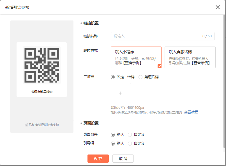
Task: Select the 跳入客服咨询 jump option card
Action: (190, 57)
